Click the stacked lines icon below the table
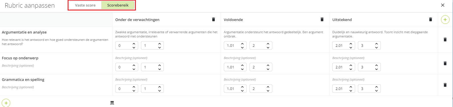This screenshot has height=107, width=453. pos(112,103)
